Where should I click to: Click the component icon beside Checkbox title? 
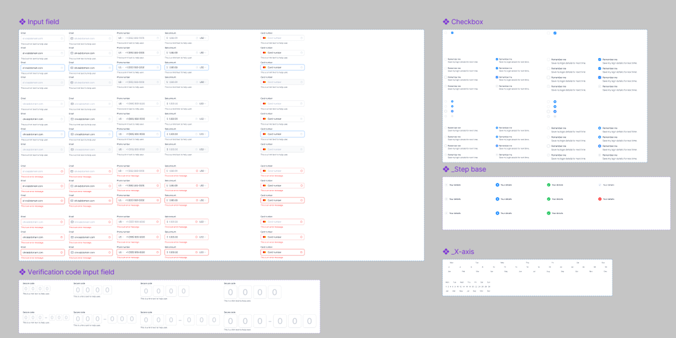446,22
